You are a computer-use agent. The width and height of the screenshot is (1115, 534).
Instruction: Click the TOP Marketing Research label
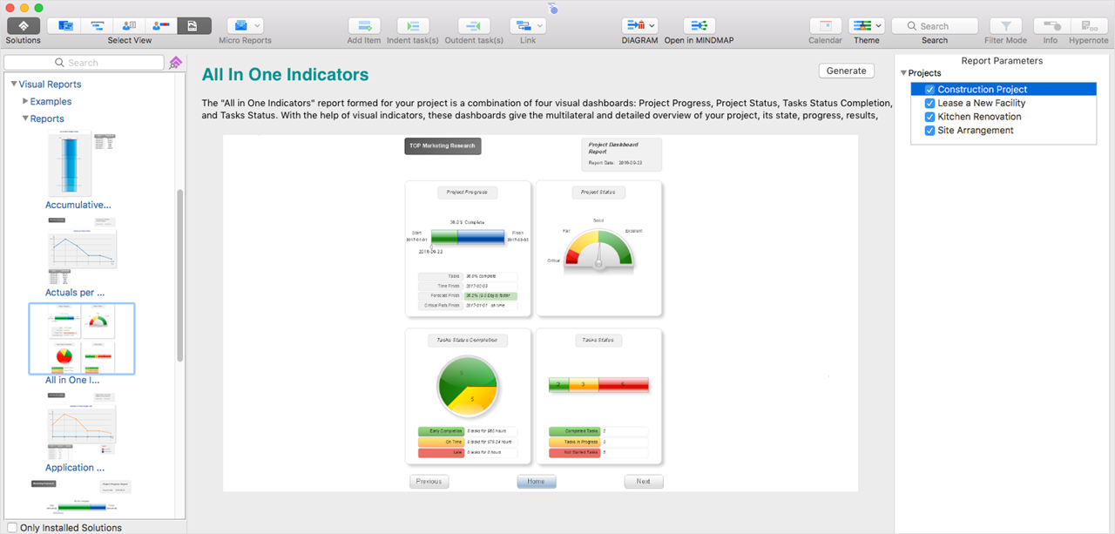tap(443, 146)
